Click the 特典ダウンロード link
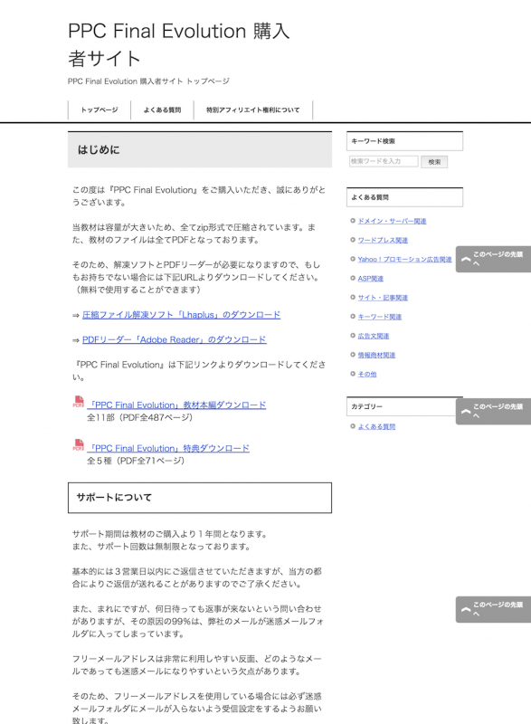 (168, 448)
